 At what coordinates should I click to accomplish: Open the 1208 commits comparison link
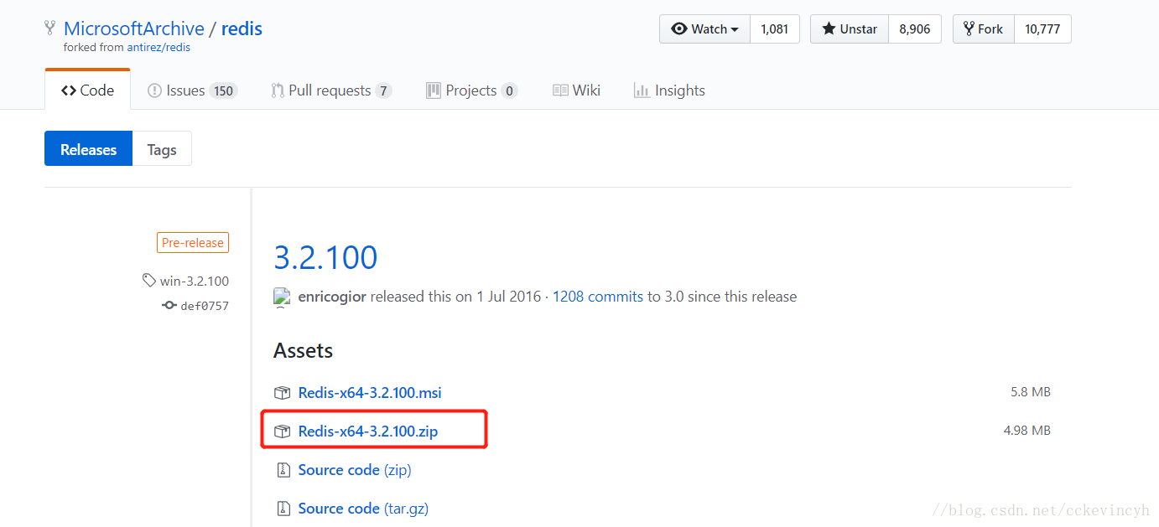[598, 297]
